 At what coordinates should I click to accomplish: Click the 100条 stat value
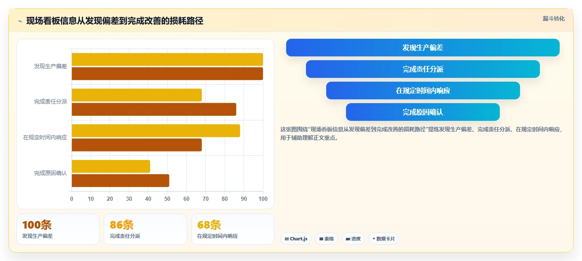pos(37,225)
